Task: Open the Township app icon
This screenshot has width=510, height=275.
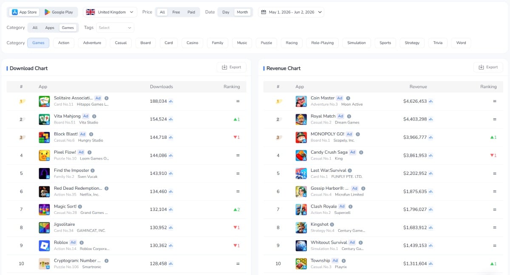Action: tap(301, 264)
